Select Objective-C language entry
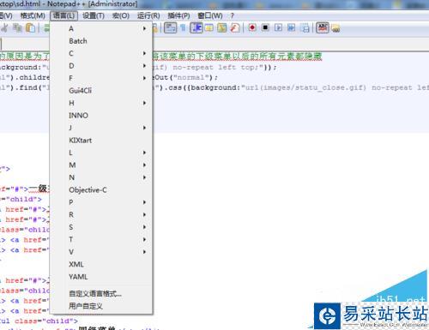The height and width of the screenshot is (330, 429). (x=101, y=189)
